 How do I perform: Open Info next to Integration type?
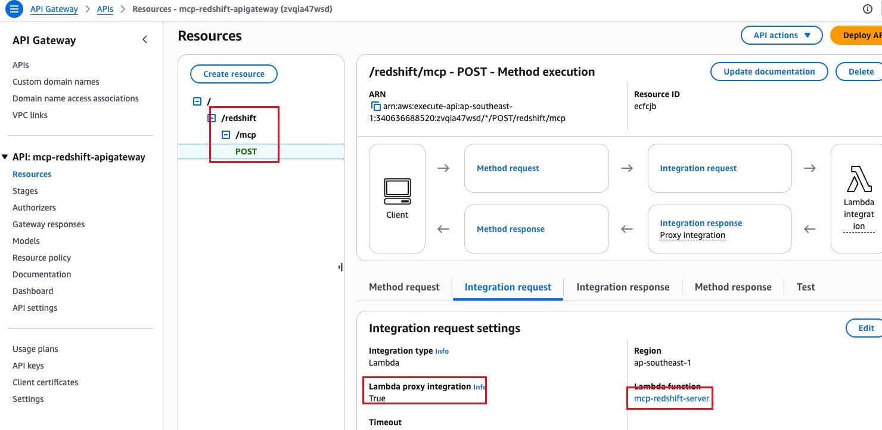tap(442, 351)
